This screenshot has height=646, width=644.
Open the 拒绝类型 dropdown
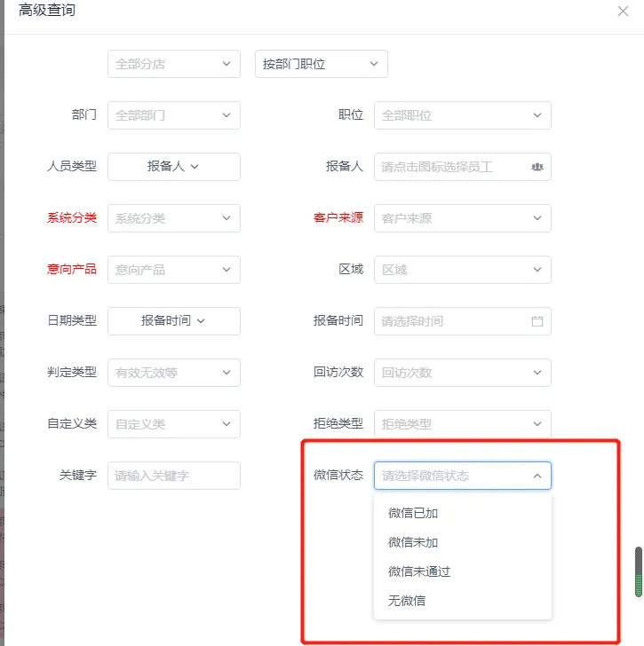[x=462, y=424]
